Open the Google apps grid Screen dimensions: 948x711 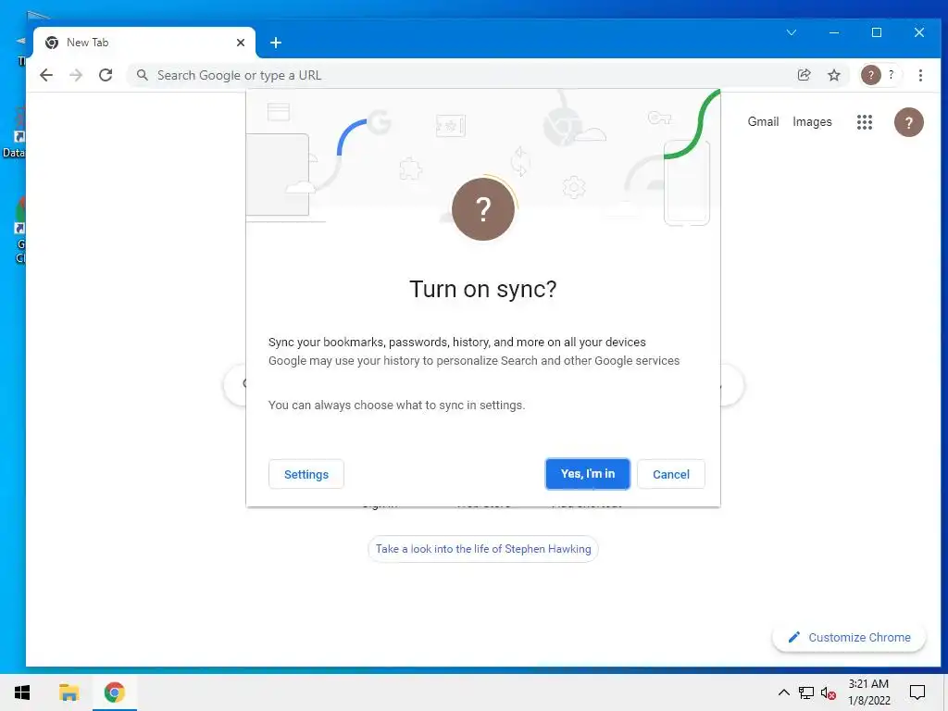tap(865, 122)
